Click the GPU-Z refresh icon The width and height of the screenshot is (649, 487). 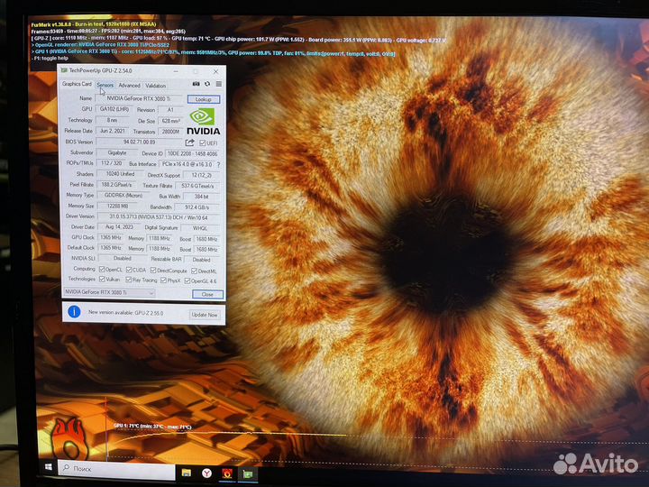pos(207,84)
